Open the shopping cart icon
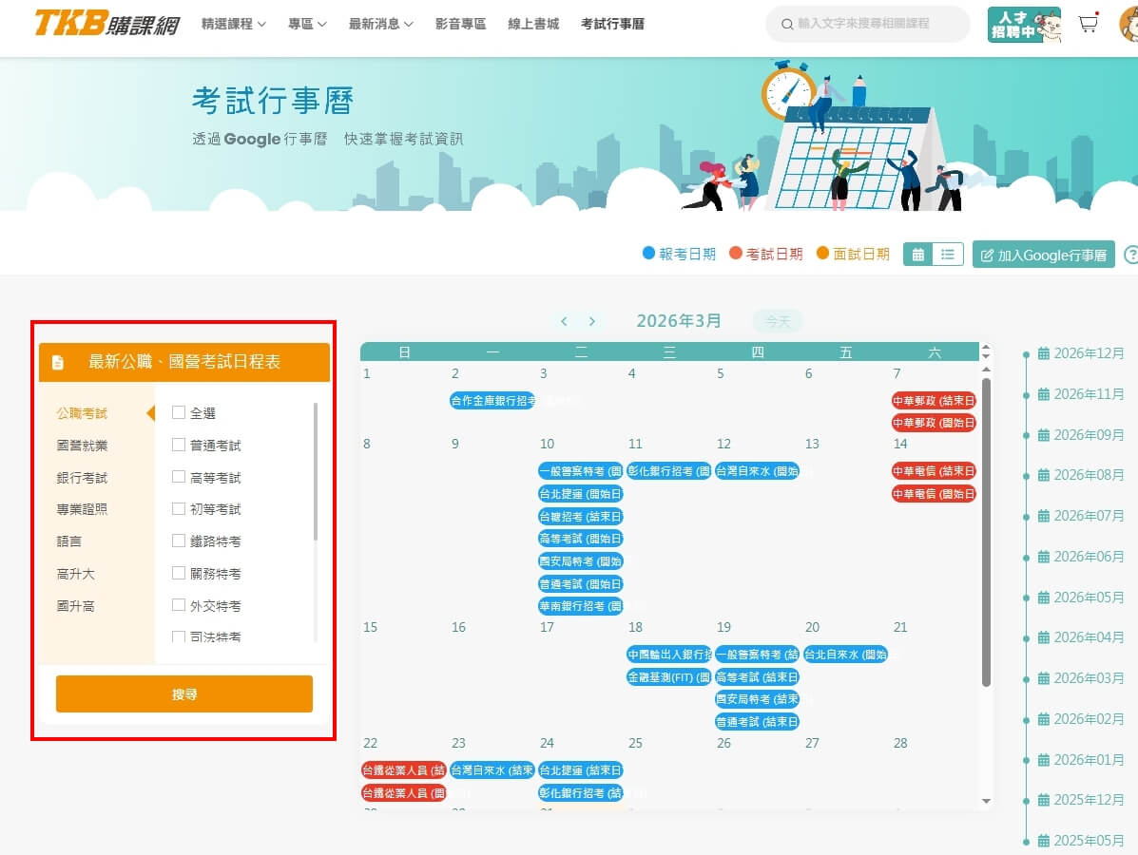Image resolution: width=1138 pixels, height=855 pixels. 1088,25
